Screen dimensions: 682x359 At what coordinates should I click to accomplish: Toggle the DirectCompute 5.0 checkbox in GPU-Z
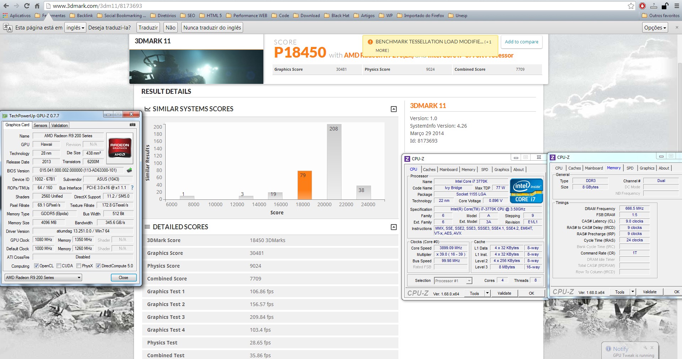tap(98, 266)
